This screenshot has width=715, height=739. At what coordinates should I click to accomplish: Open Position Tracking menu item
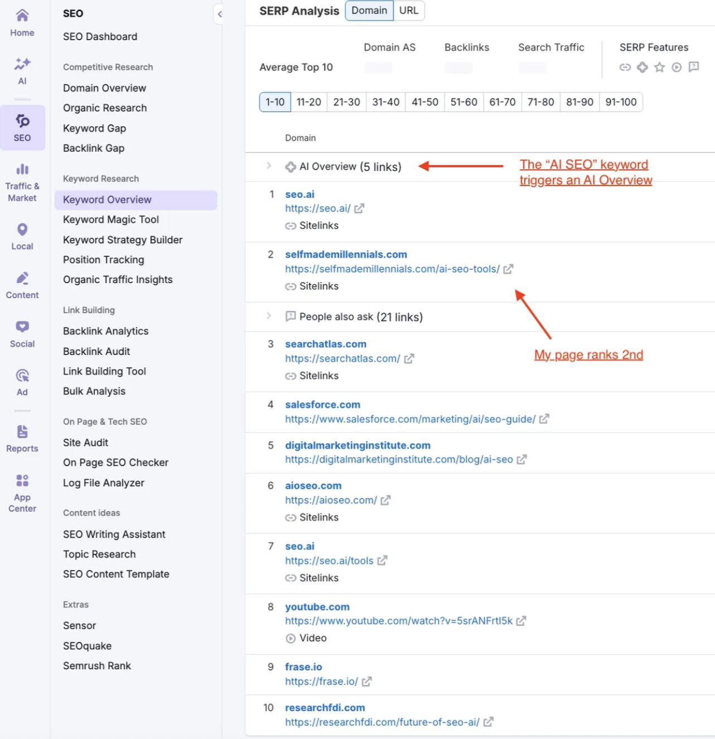pyautogui.click(x=104, y=260)
